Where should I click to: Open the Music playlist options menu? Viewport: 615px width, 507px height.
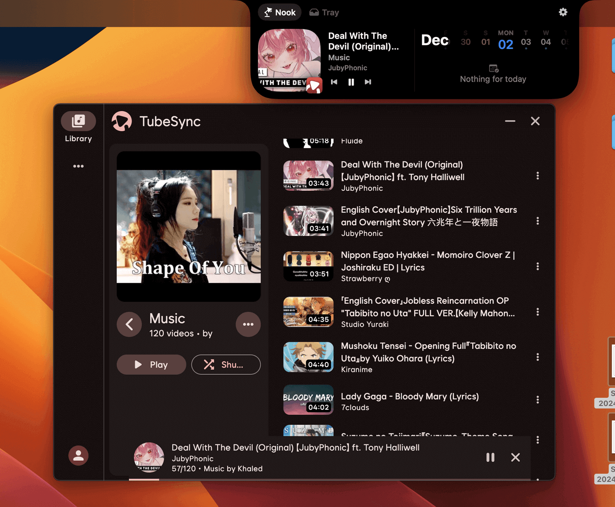(248, 324)
